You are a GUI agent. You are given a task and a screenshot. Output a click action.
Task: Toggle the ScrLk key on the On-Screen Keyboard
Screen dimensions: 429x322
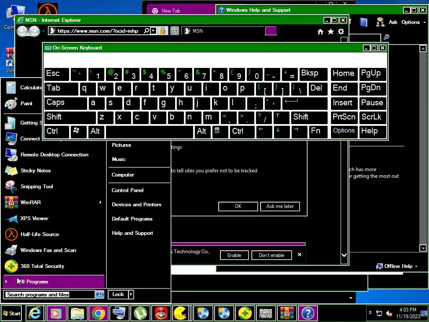[372, 117]
